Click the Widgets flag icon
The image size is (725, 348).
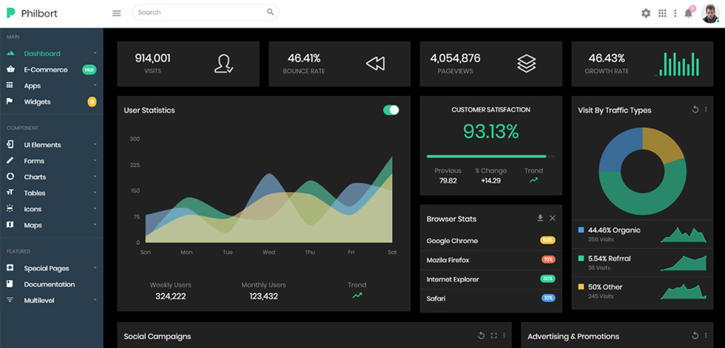click(x=10, y=101)
